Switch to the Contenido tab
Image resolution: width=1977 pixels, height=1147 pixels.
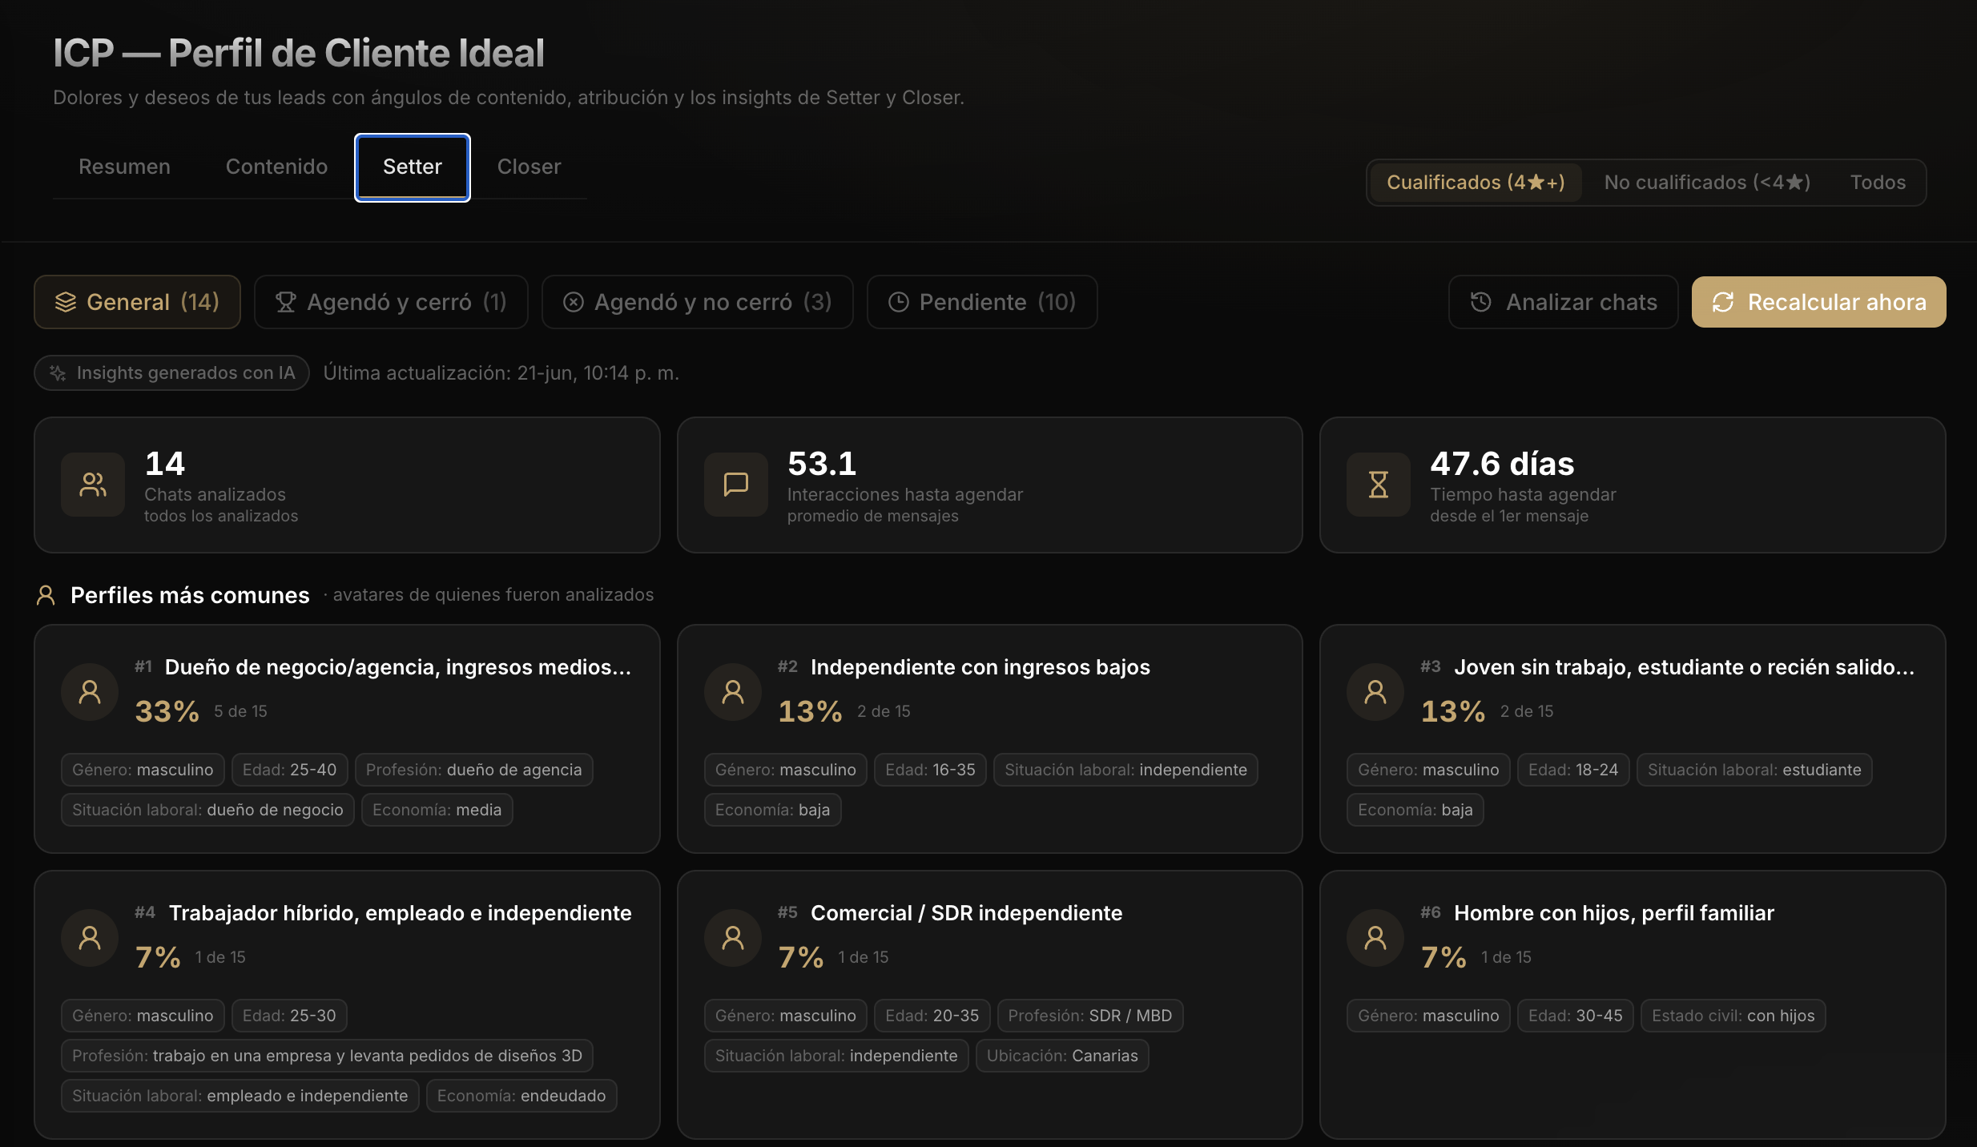(x=276, y=167)
